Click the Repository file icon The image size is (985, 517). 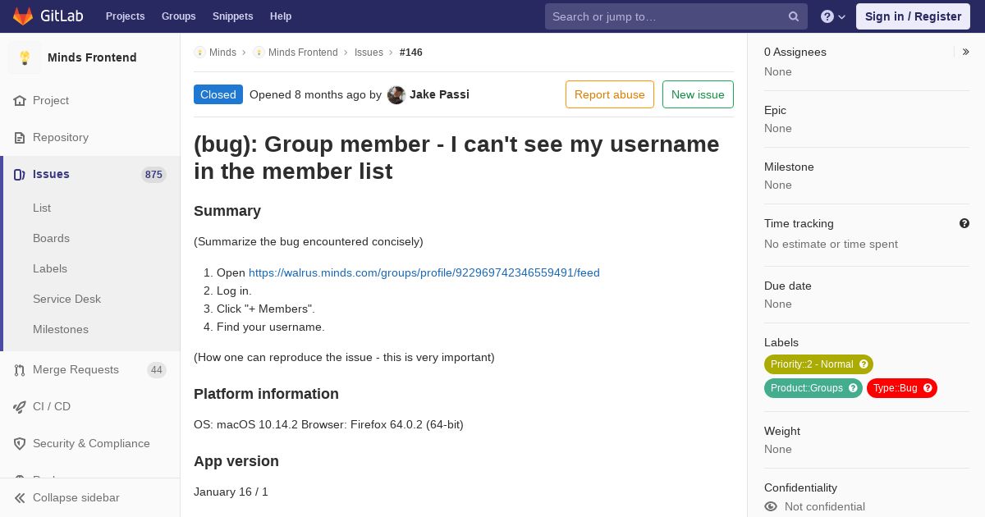20,137
